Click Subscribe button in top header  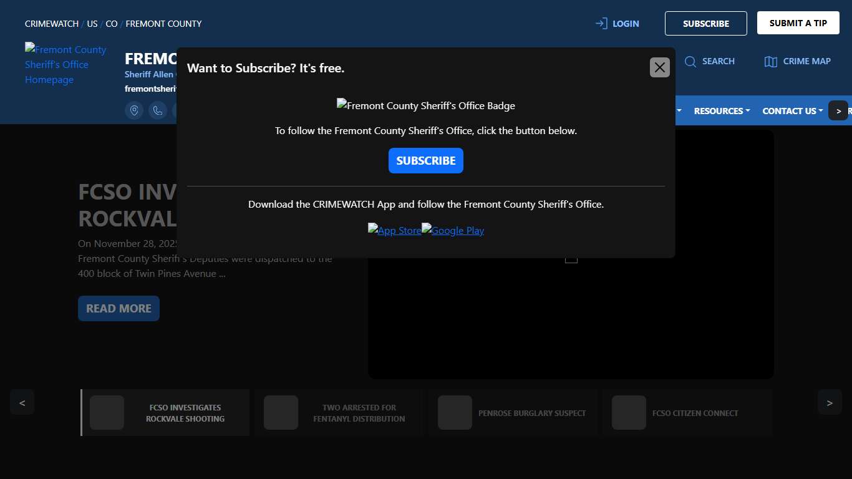[x=705, y=24]
